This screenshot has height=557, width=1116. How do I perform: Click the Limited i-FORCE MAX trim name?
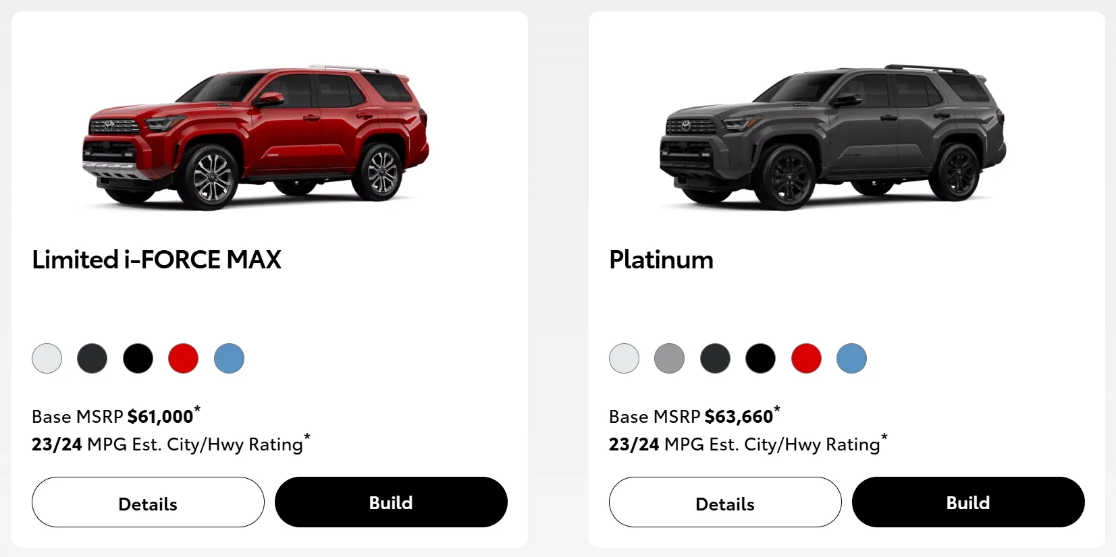tap(156, 260)
